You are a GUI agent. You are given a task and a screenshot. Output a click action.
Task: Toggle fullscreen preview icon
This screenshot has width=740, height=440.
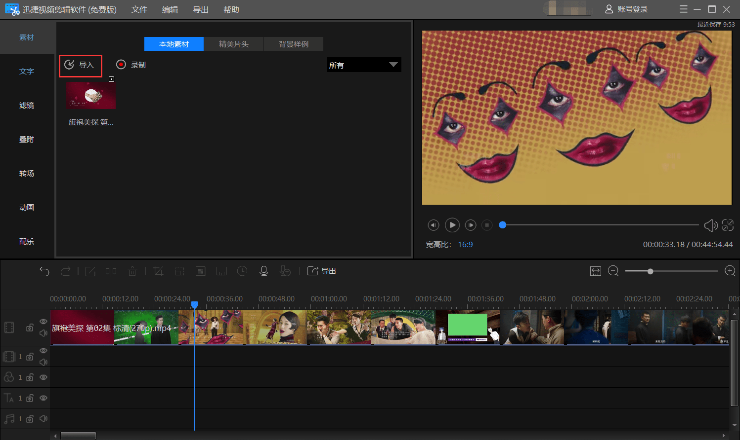tap(728, 225)
